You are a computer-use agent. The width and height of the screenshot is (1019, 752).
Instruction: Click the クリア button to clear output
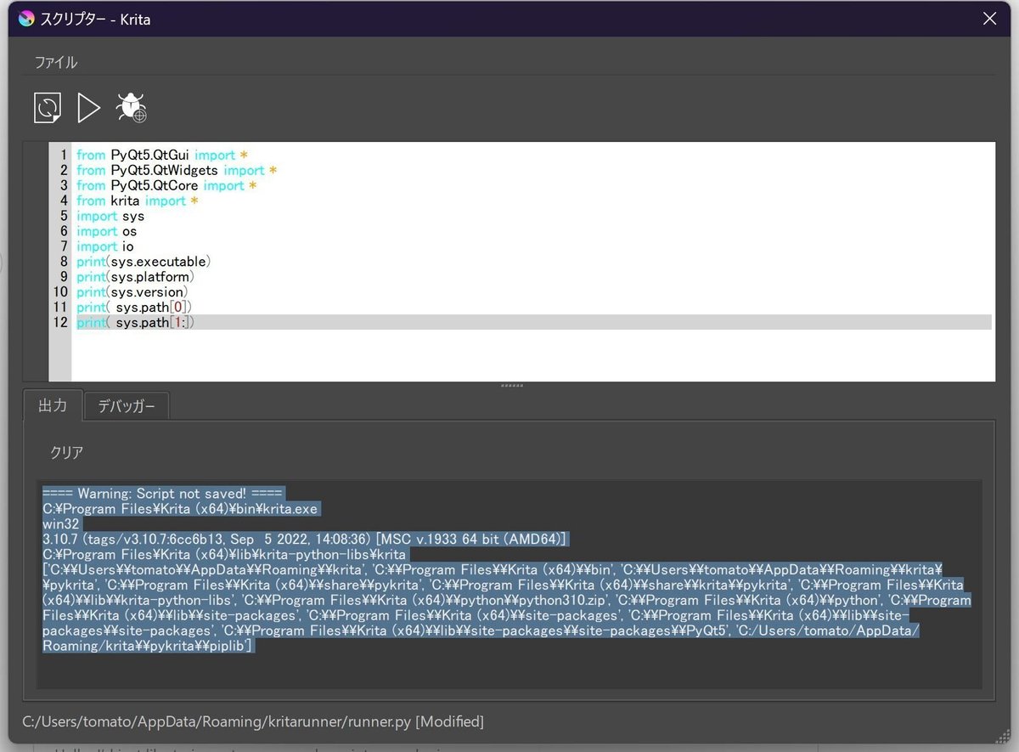67,452
